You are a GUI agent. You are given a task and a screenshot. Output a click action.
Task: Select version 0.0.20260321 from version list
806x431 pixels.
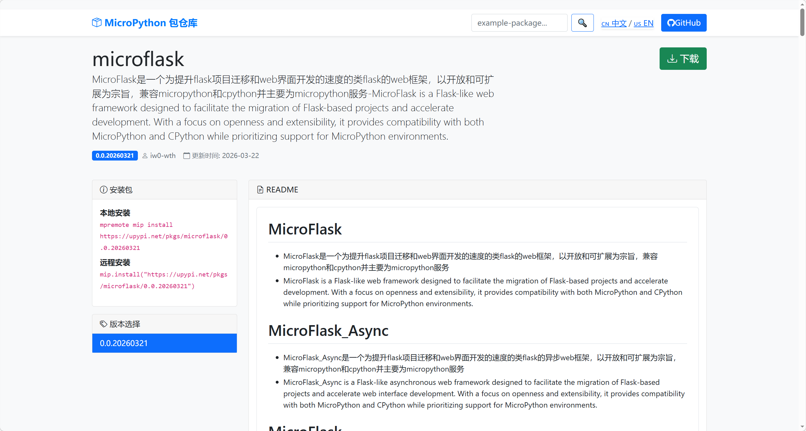tap(164, 343)
